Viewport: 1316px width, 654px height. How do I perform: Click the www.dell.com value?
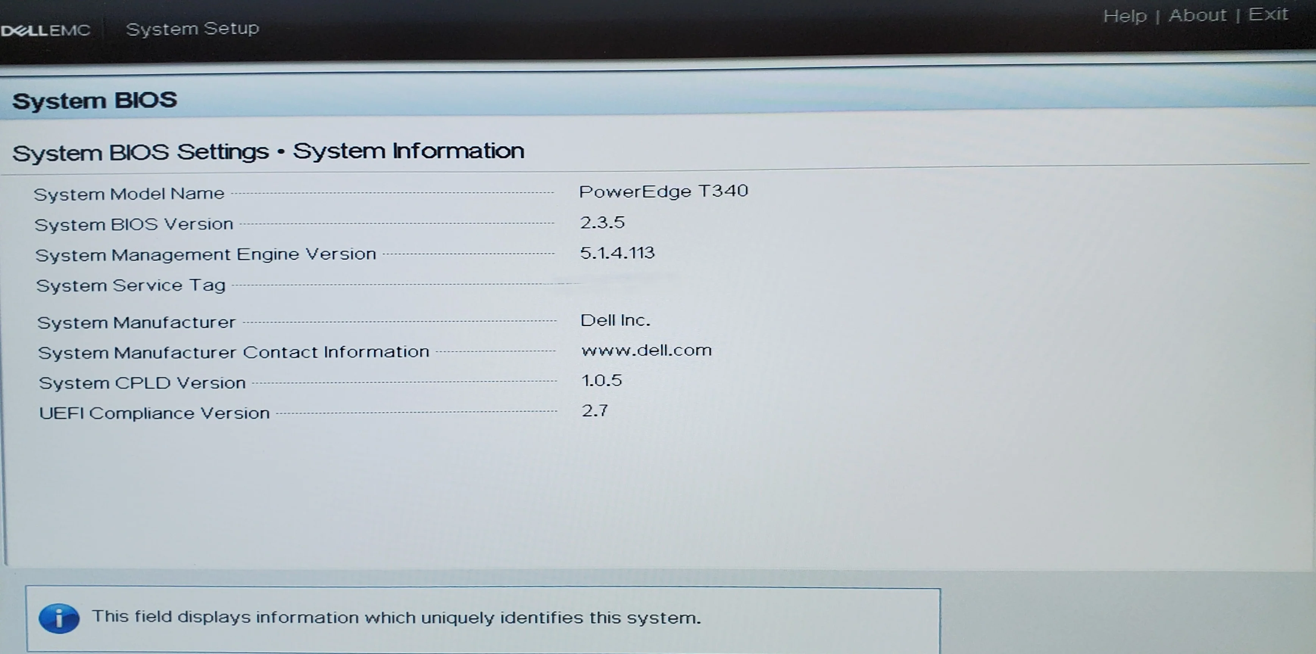[x=646, y=350]
